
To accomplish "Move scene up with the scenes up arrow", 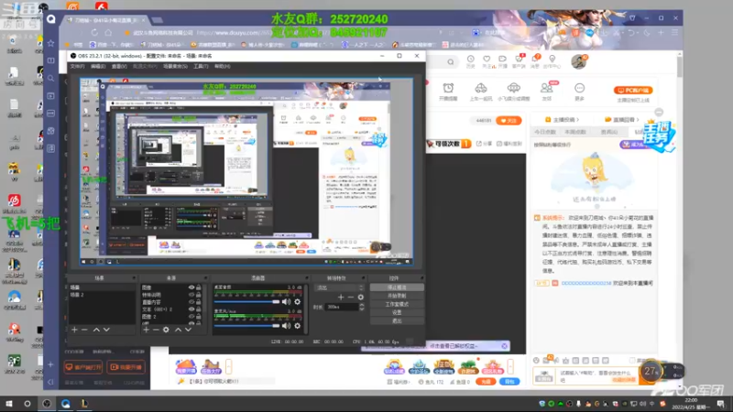I will tap(96, 330).
